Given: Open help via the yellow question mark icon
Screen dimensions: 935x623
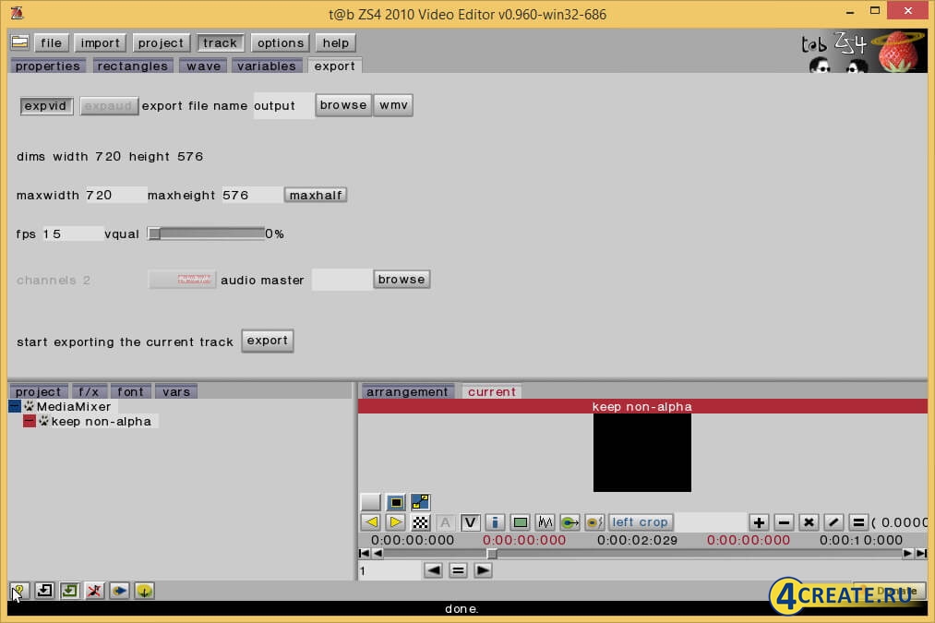Looking at the screenshot, I should point(18,590).
